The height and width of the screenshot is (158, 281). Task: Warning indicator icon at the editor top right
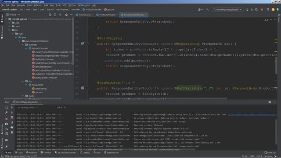267,20
